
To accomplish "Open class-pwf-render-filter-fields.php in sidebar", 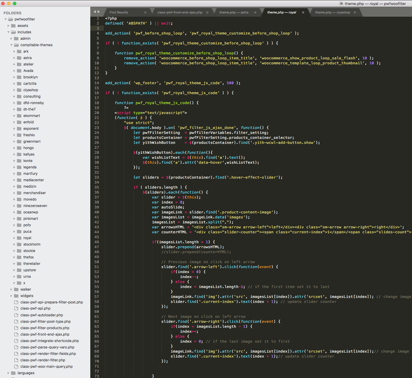I will click(x=48, y=354).
